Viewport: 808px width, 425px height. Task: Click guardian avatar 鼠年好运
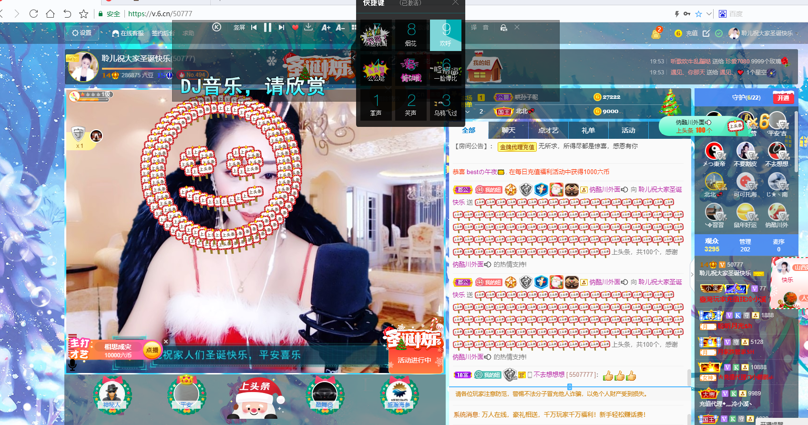[746, 212]
